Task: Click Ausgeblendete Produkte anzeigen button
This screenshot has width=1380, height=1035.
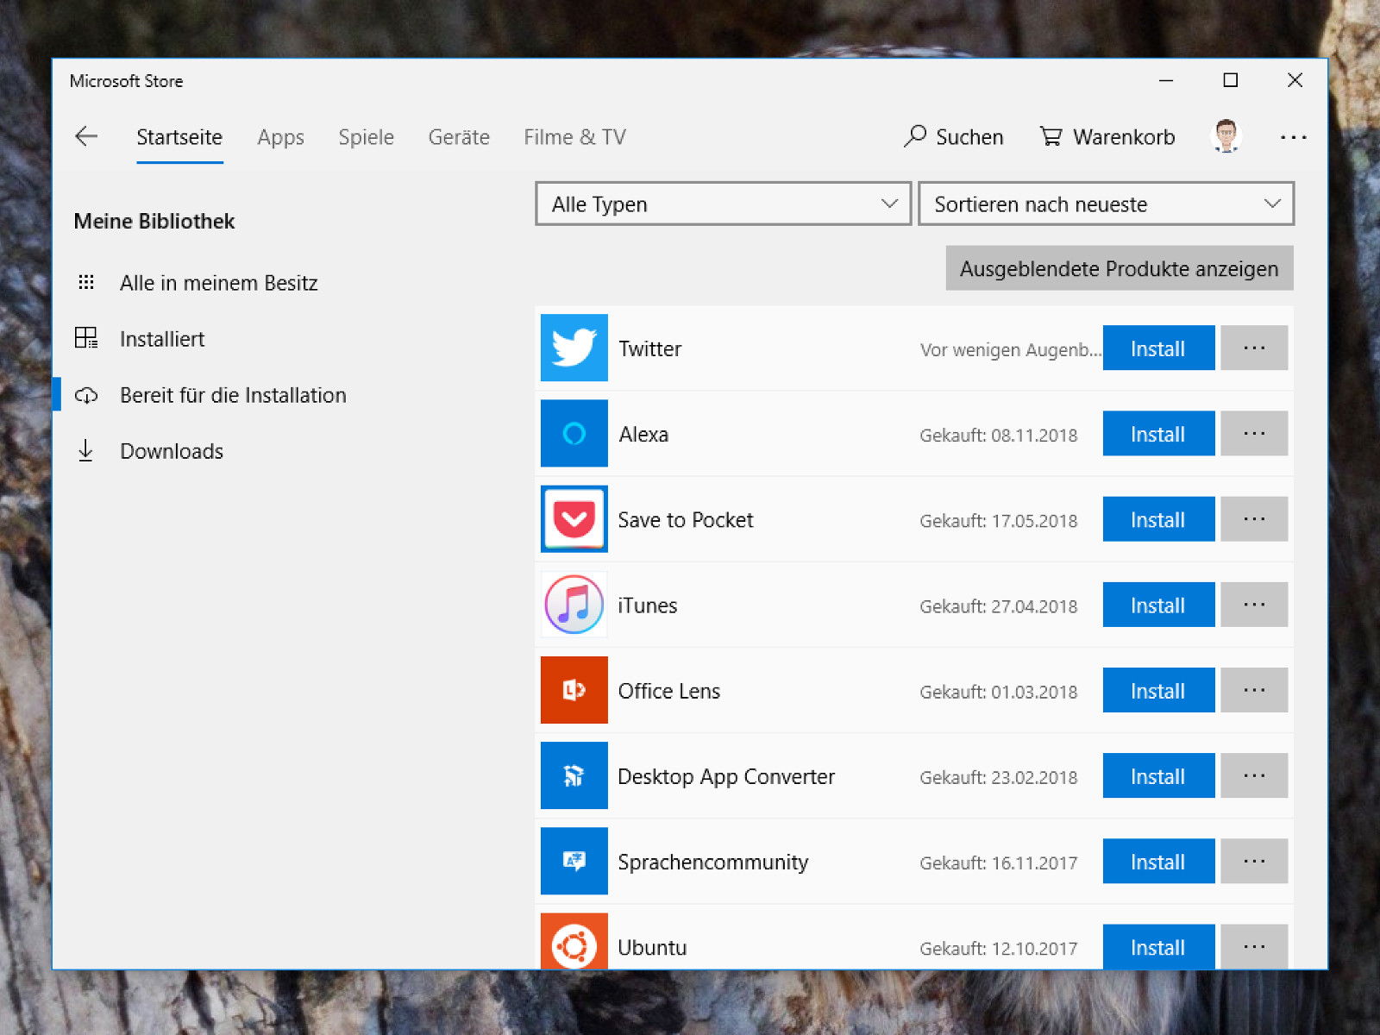Action: pyautogui.click(x=1120, y=268)
